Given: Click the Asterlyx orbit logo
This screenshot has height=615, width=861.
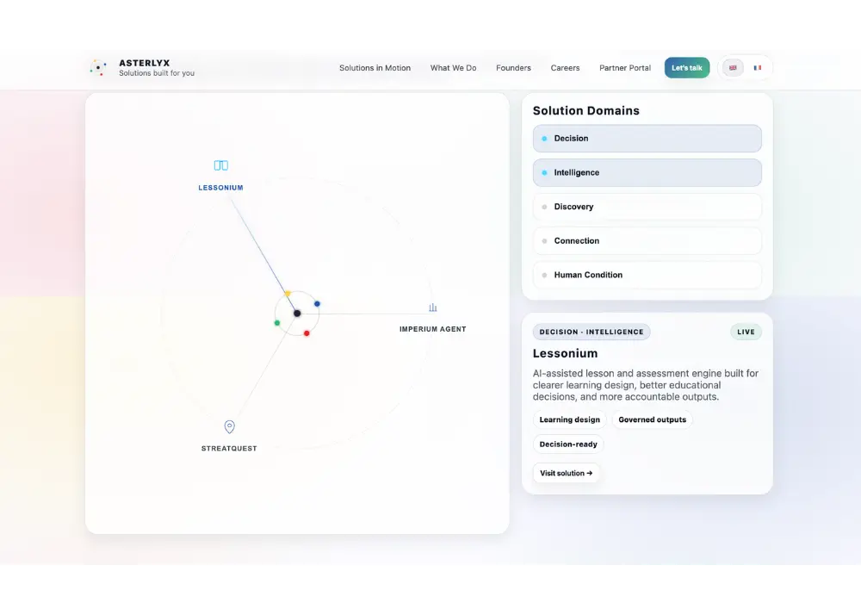Looking at the screenshot, I should [x=98, y=67].
